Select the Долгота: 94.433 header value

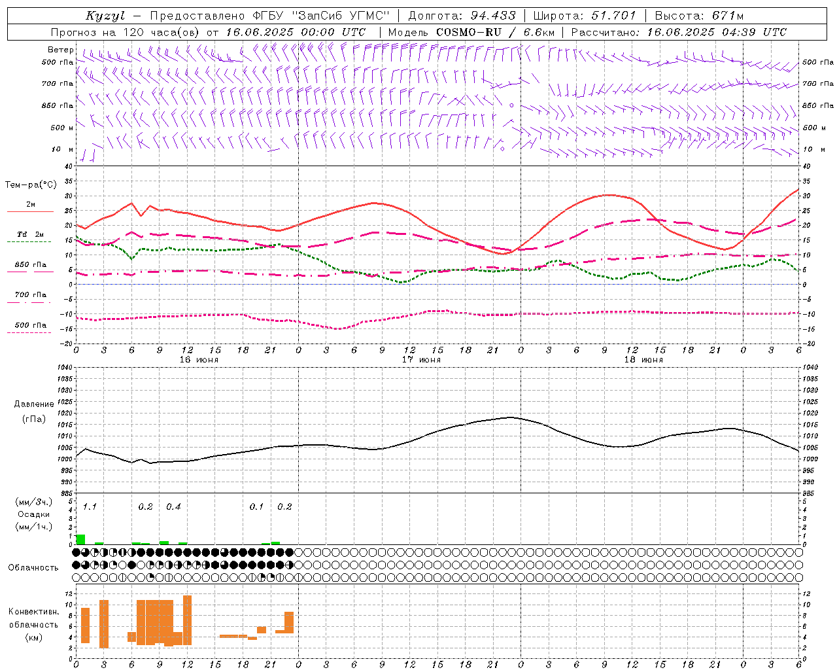pos(462,16)
